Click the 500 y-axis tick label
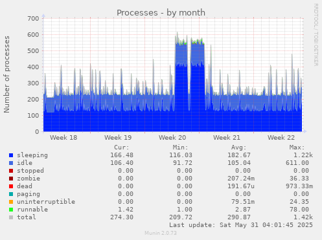The height and width of the screenshot is (240, 322). 33,51
